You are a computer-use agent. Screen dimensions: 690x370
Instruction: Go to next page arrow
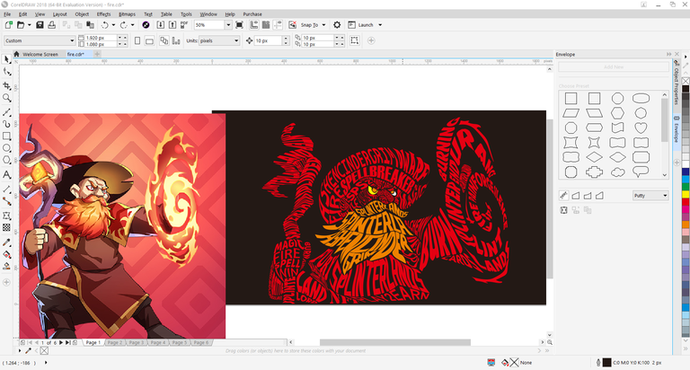point(61,342)
